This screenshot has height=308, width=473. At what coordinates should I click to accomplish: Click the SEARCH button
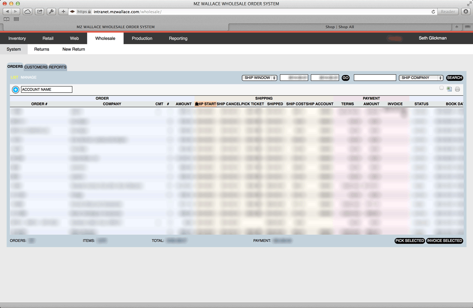pos(455,78)
